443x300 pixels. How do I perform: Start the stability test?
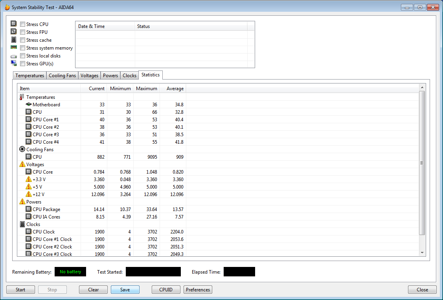tap(20, 289)
